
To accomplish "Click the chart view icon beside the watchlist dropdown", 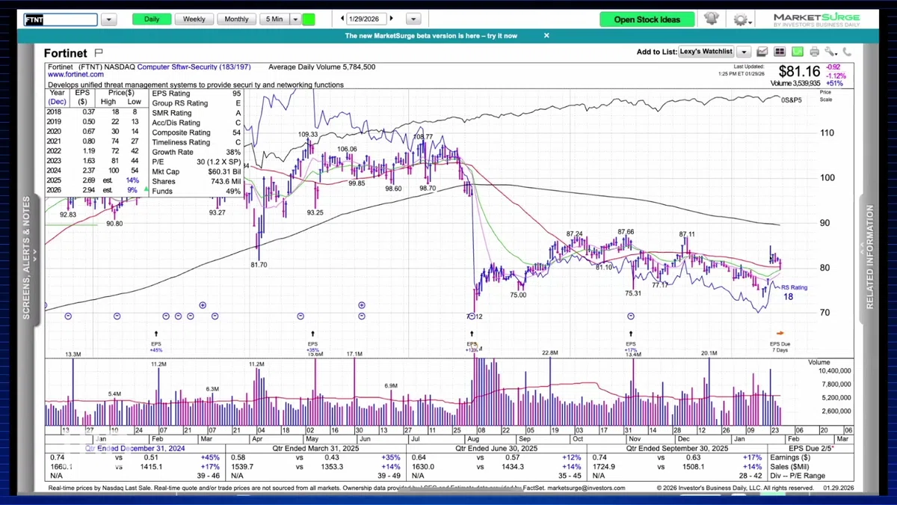I will [762, 52].
